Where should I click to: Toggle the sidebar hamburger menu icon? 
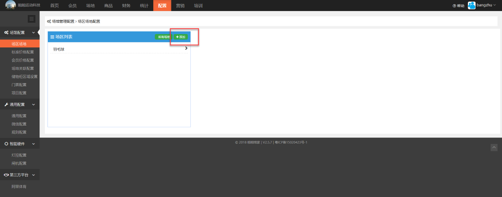coord(31,19)
